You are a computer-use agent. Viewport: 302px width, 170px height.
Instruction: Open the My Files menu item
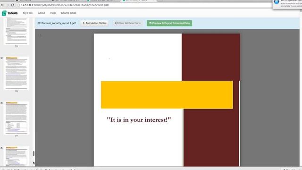(x=28, y=13)
